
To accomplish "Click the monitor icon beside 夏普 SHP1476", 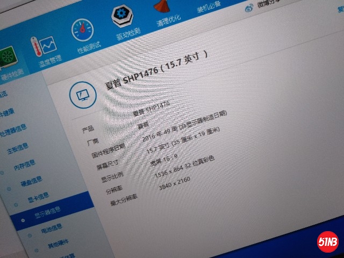I will pos(83,95).
